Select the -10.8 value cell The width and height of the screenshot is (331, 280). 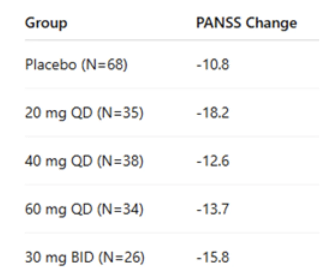(213, 64)
